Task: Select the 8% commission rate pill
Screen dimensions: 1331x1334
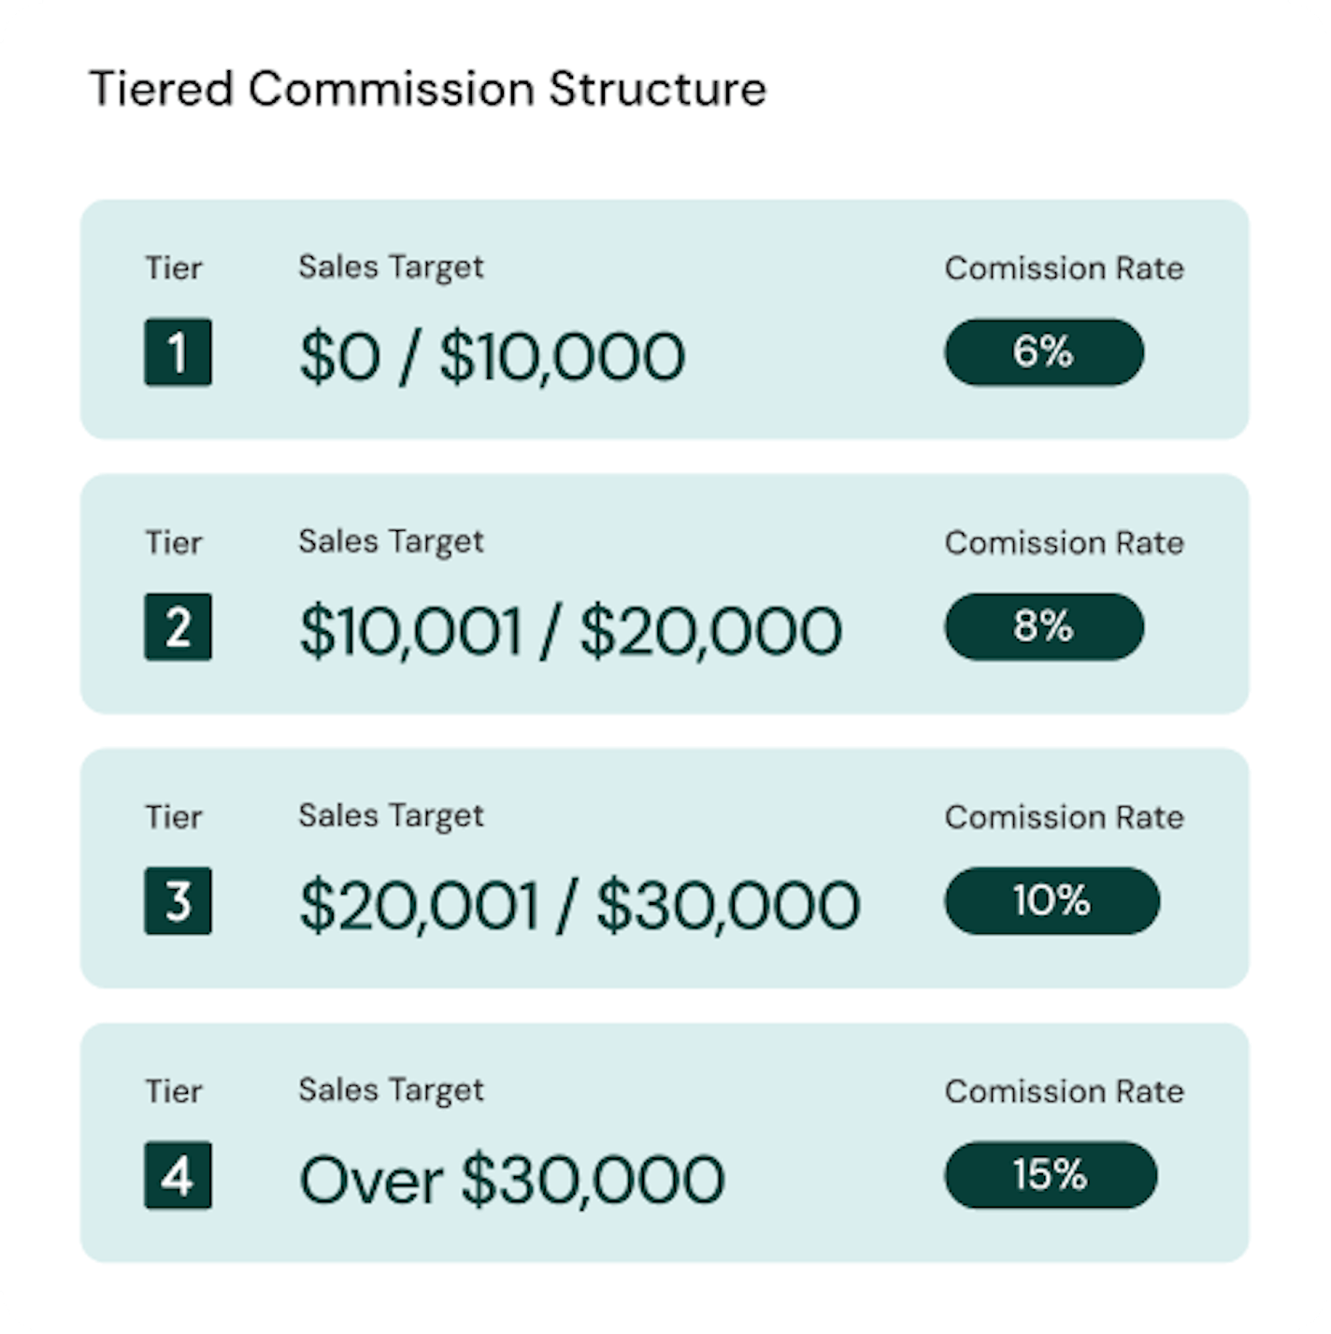Action: [x=1044, y=627]
